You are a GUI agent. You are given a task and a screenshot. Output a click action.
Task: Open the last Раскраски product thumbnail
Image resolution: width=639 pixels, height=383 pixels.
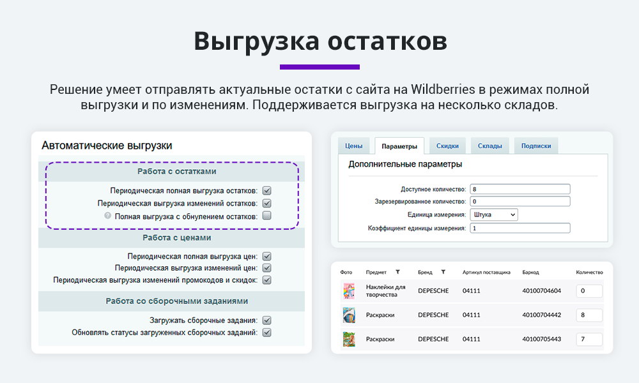[348, 339]
